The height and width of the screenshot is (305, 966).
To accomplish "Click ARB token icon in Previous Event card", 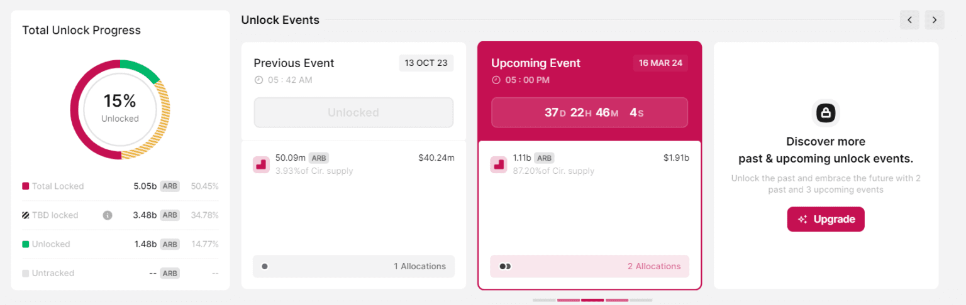I will click(x=261, y=164).
